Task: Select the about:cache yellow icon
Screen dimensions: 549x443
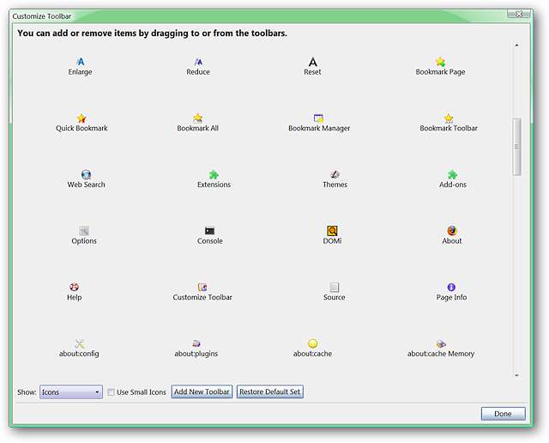Action: (312, 343)
